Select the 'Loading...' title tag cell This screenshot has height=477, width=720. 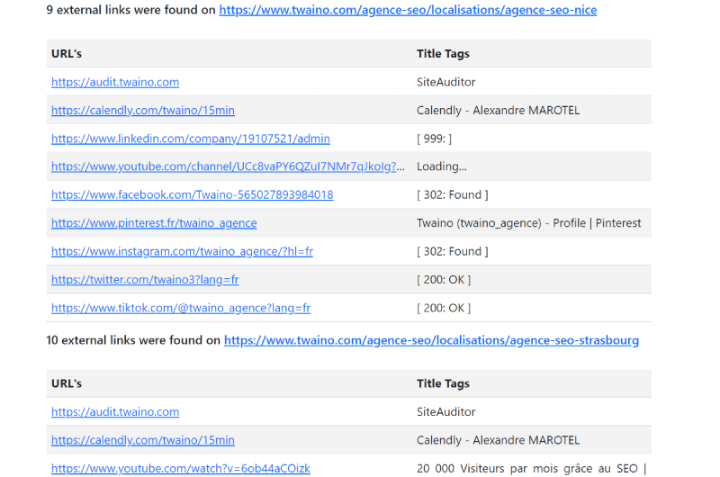pyautogui.click(x=441, y=166)
